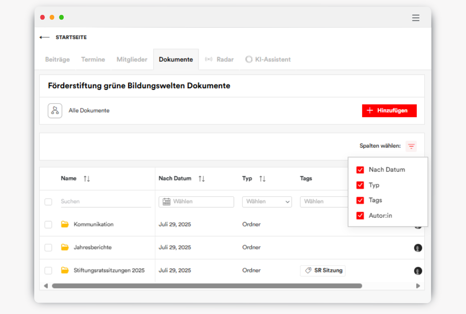Switch to the Mitglieder tab
The width and height of the screenshot is (466, 314).
click(132, 59)
